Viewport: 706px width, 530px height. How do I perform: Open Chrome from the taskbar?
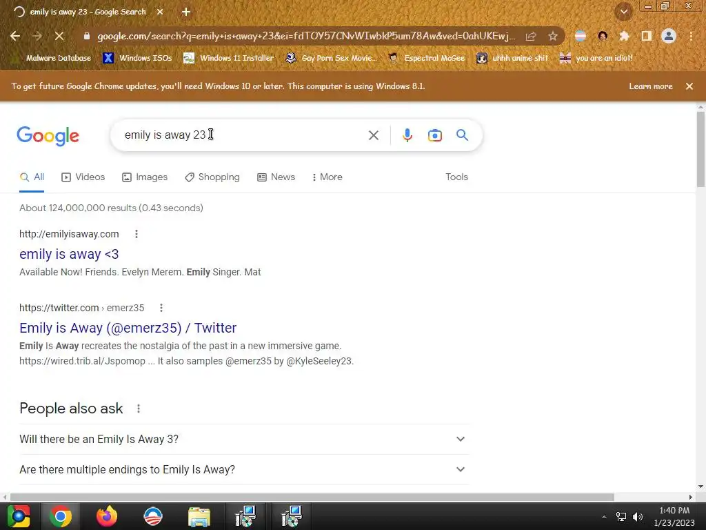[x=61, y=516]
